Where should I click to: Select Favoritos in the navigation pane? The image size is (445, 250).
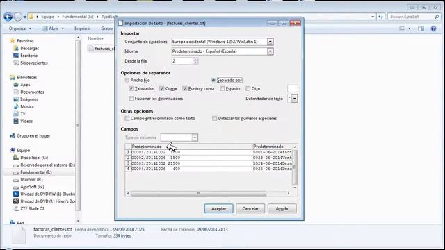click(25, 41)
